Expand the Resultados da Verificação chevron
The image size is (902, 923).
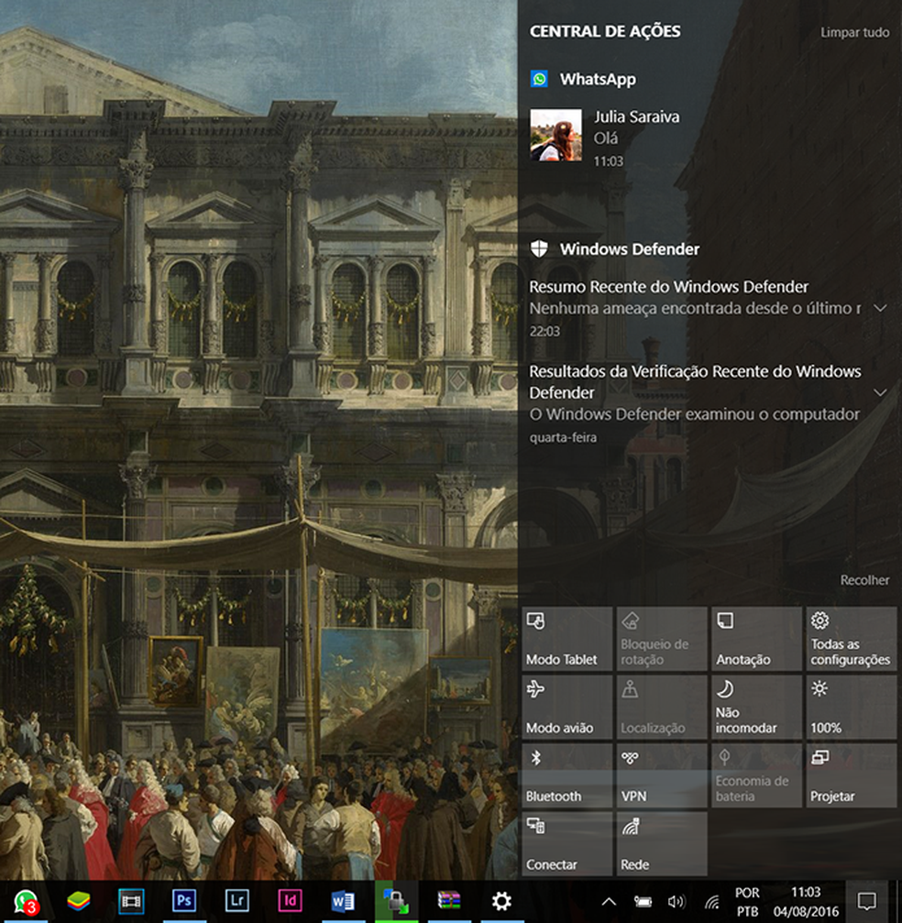pos(880,392)
